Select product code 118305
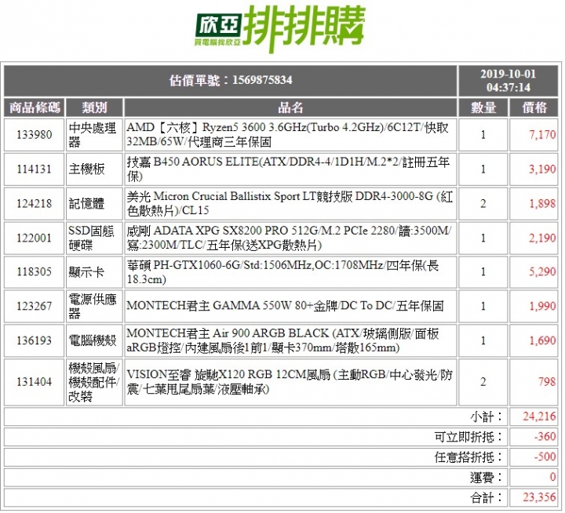This screenshot has height=513, width=565. [x=35, y=271]
